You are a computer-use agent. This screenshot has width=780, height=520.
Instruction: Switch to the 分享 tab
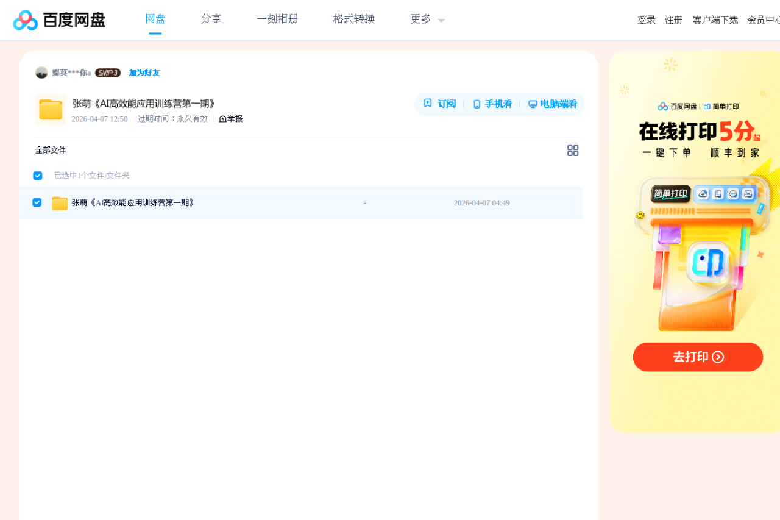pyautogui.click(x=211, y=19)
